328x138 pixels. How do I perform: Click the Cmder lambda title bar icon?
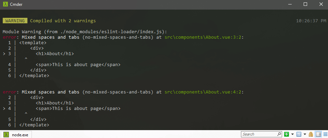[x=5, y=4]
